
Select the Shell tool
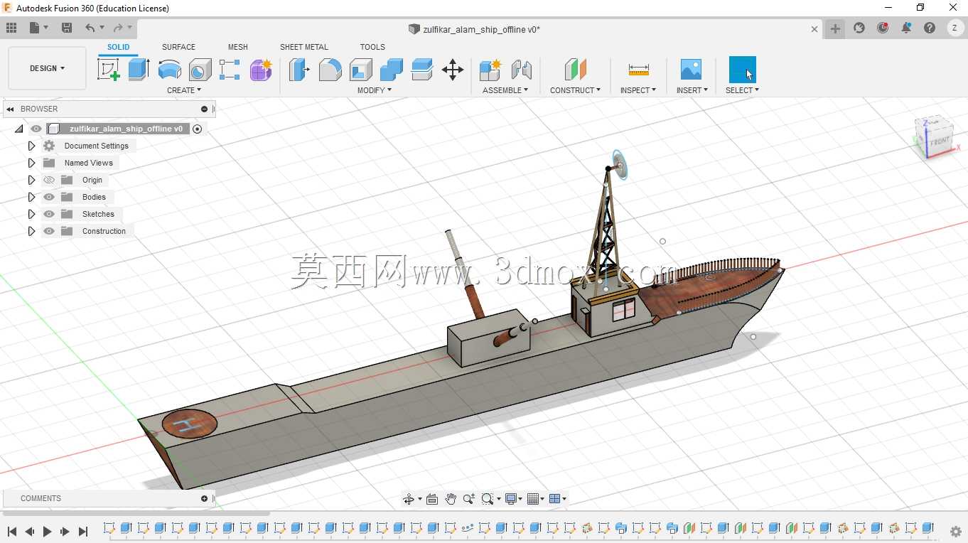[x=360, y=70]
